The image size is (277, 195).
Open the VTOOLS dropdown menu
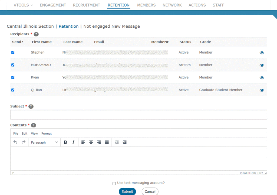23,5
